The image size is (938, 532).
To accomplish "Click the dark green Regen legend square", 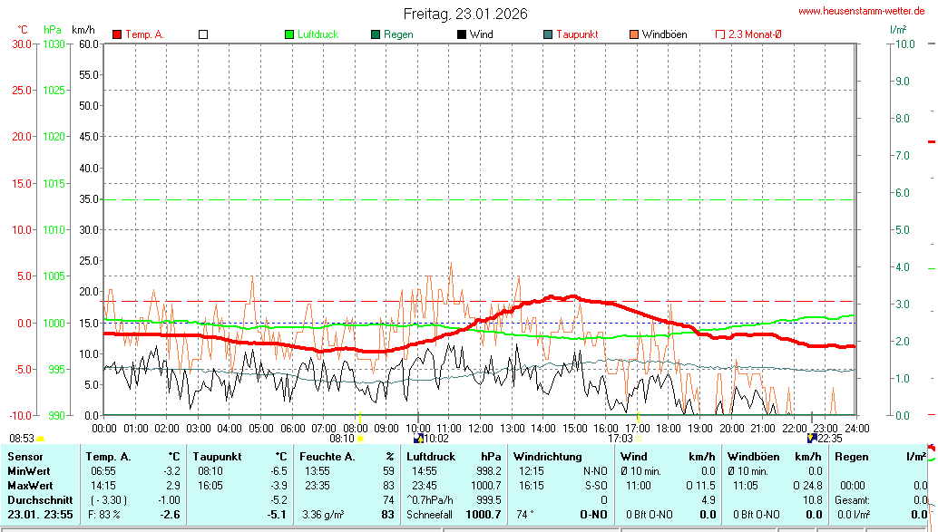I will pos(376,34).
